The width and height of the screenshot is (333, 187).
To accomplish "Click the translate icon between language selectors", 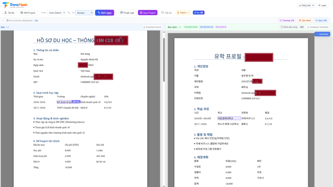I will [x=69, y=13].
